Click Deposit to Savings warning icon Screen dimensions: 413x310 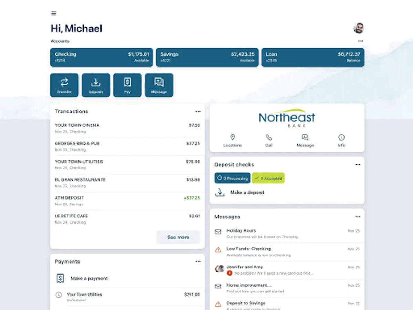218,304
